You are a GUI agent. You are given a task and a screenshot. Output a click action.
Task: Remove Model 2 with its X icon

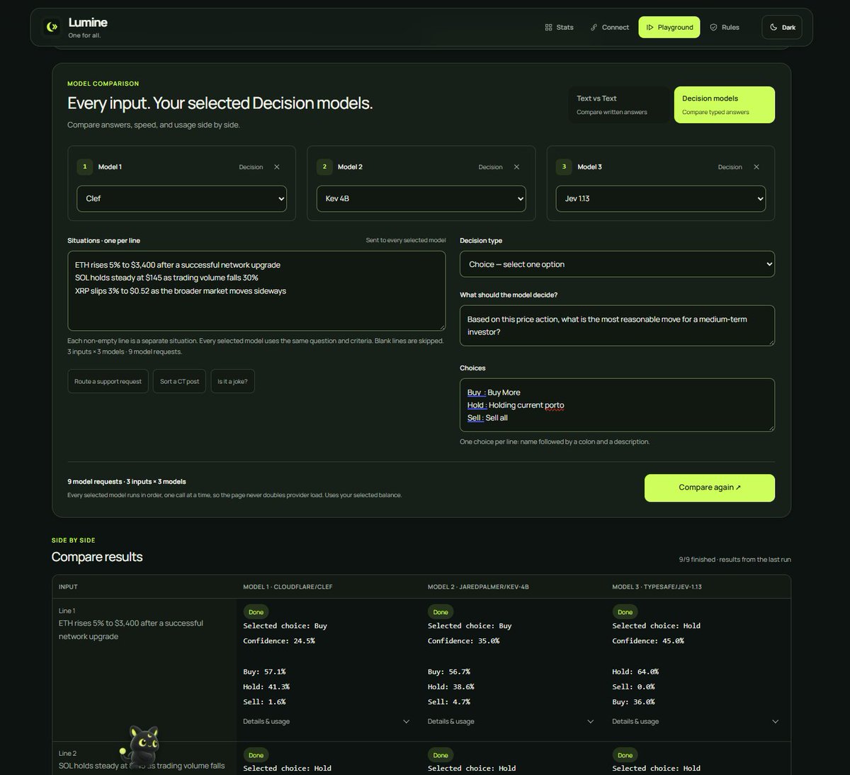(x=516, y=167)
